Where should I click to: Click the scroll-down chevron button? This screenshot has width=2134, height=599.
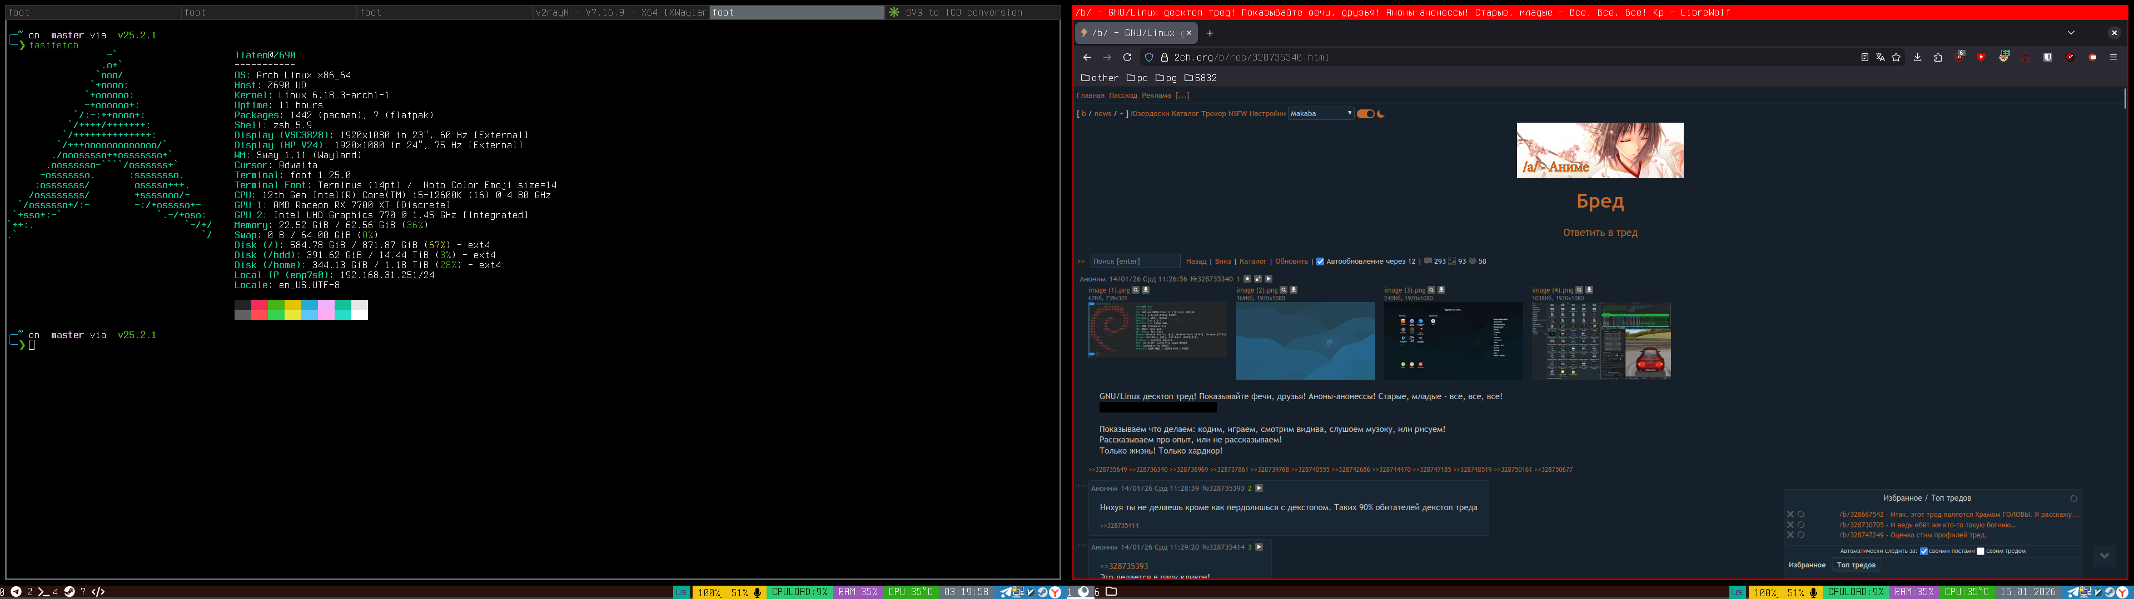coord(2104,555)
